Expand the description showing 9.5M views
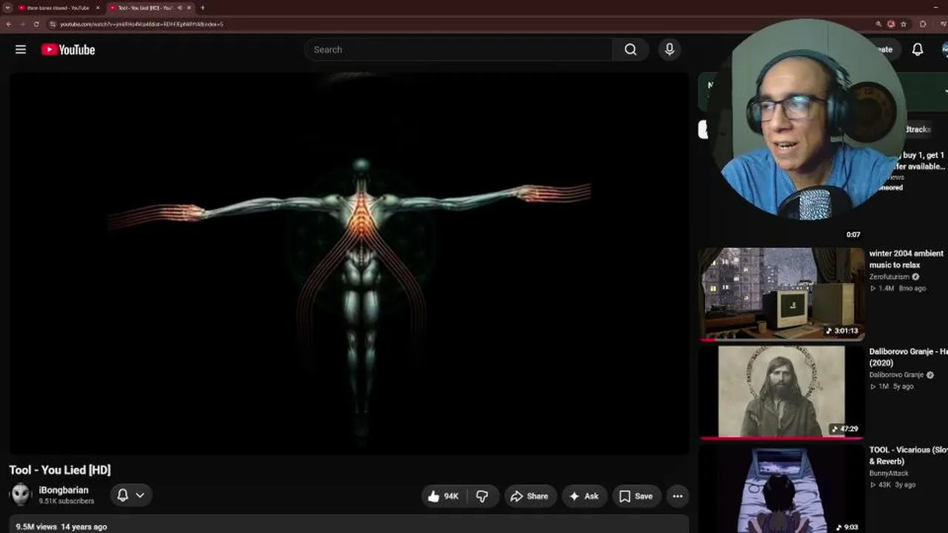 coord(349,525)
